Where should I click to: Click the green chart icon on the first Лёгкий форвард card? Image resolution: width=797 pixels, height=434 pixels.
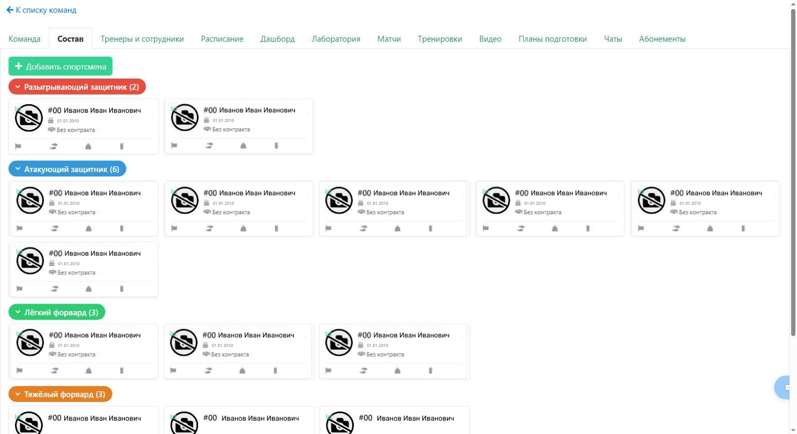19,334
